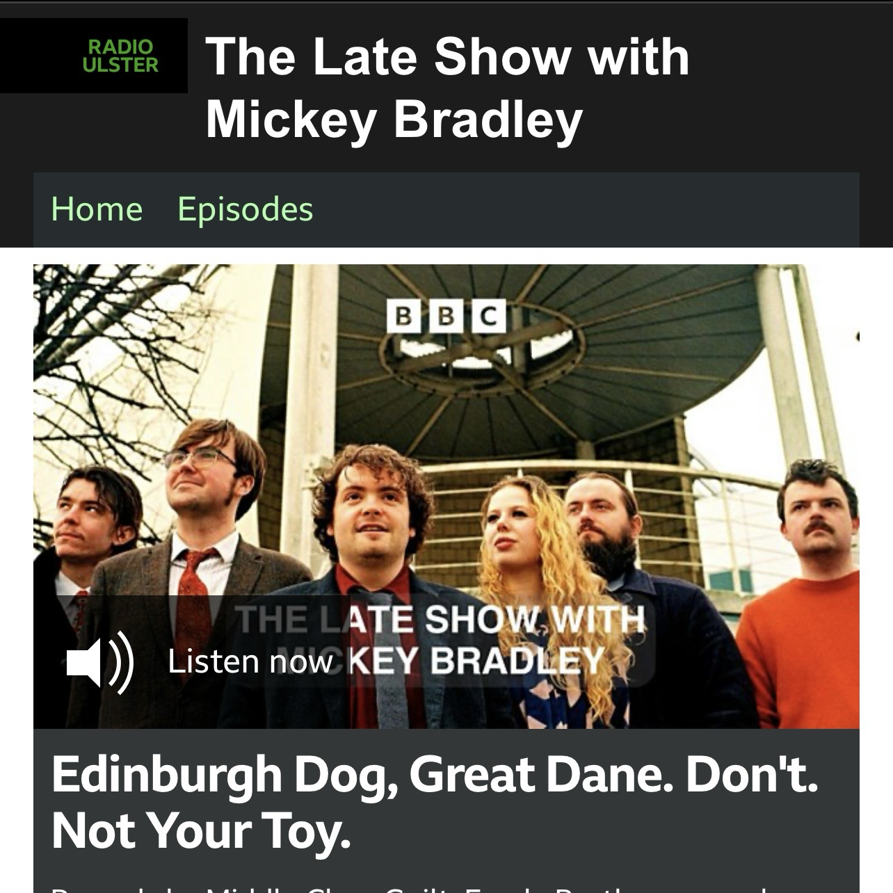Click the 'Not Your Toy.' headline line
This screenshot has height=893, width=893.
pos(201,831)
